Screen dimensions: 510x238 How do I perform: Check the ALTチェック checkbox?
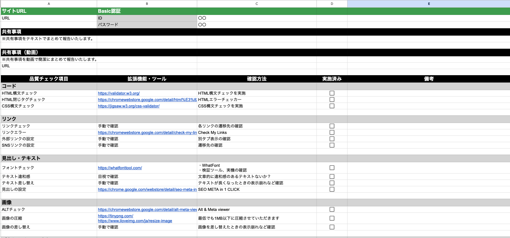click(332, 209)
